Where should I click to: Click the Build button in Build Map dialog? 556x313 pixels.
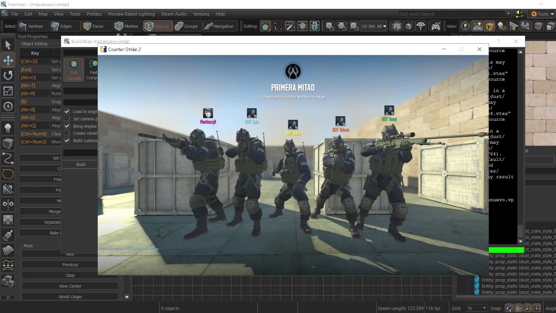[80, 164]
